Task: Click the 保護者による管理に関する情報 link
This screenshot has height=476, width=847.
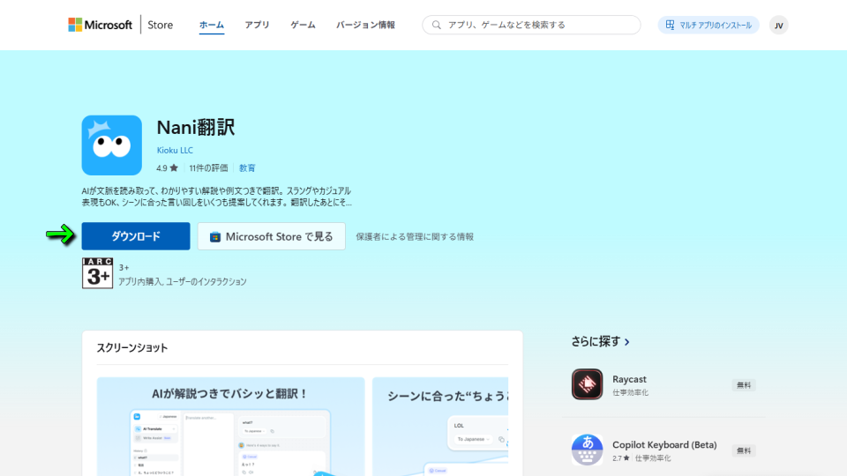Action: tap(415, 236)
